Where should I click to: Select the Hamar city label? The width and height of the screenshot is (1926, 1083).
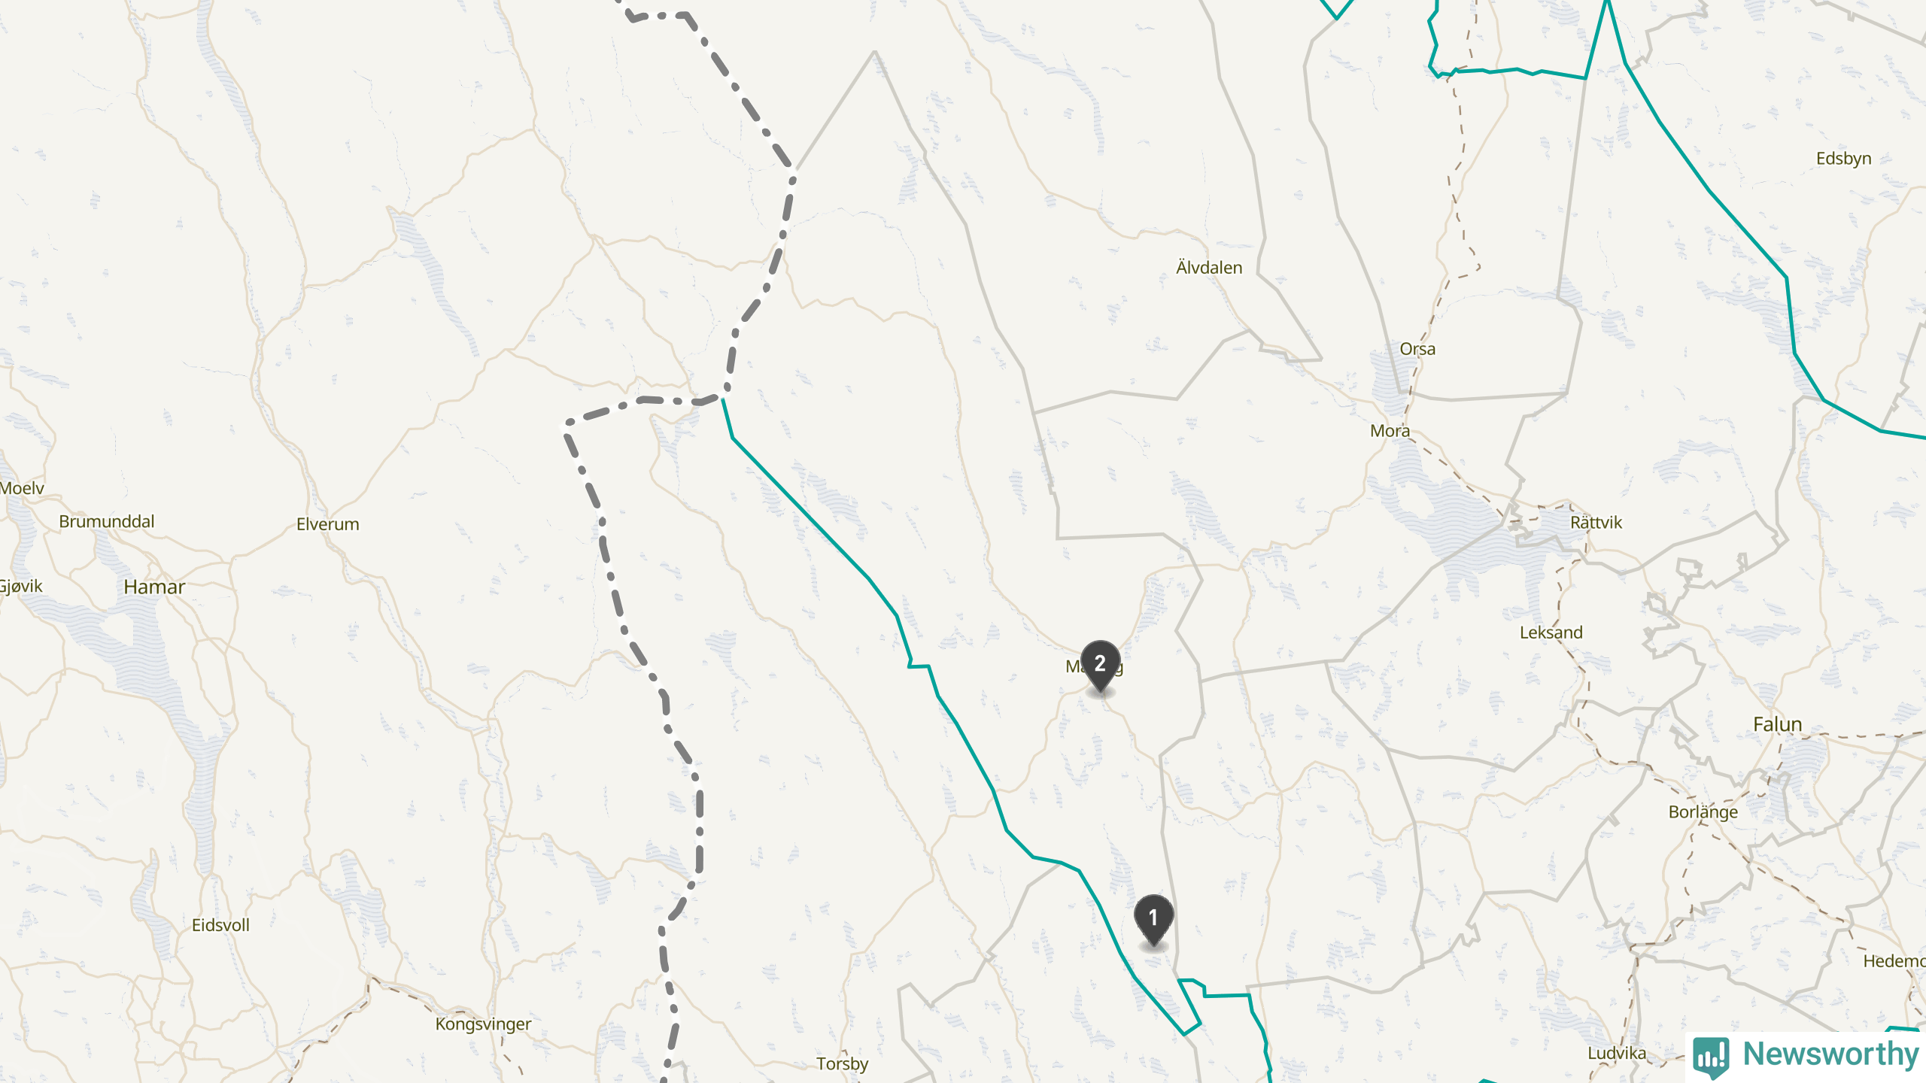coord(154,587)
